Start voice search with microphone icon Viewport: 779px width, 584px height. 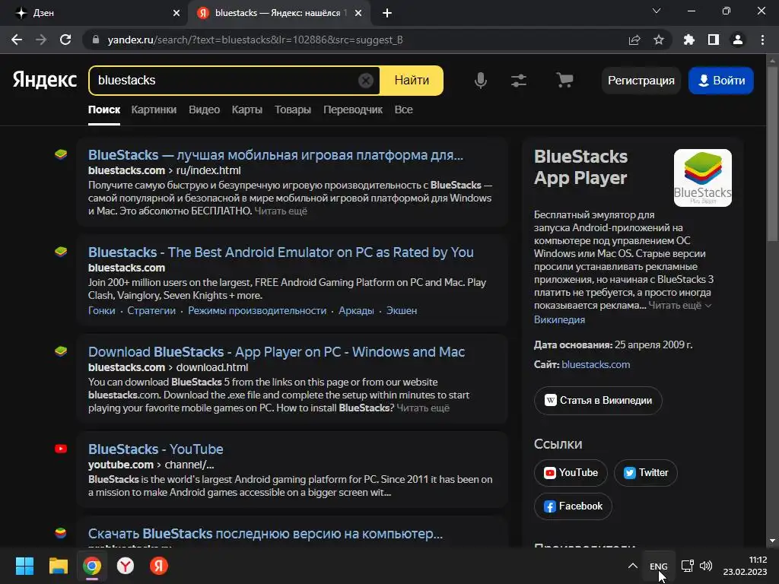pyautogui.click(x=481, y=81)
